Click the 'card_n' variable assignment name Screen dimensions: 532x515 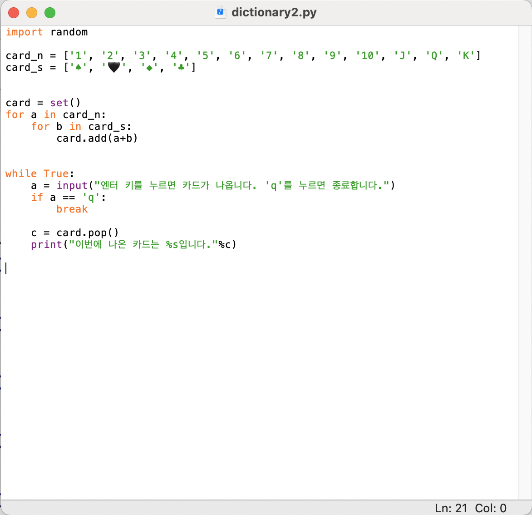[x=24, y=56]
